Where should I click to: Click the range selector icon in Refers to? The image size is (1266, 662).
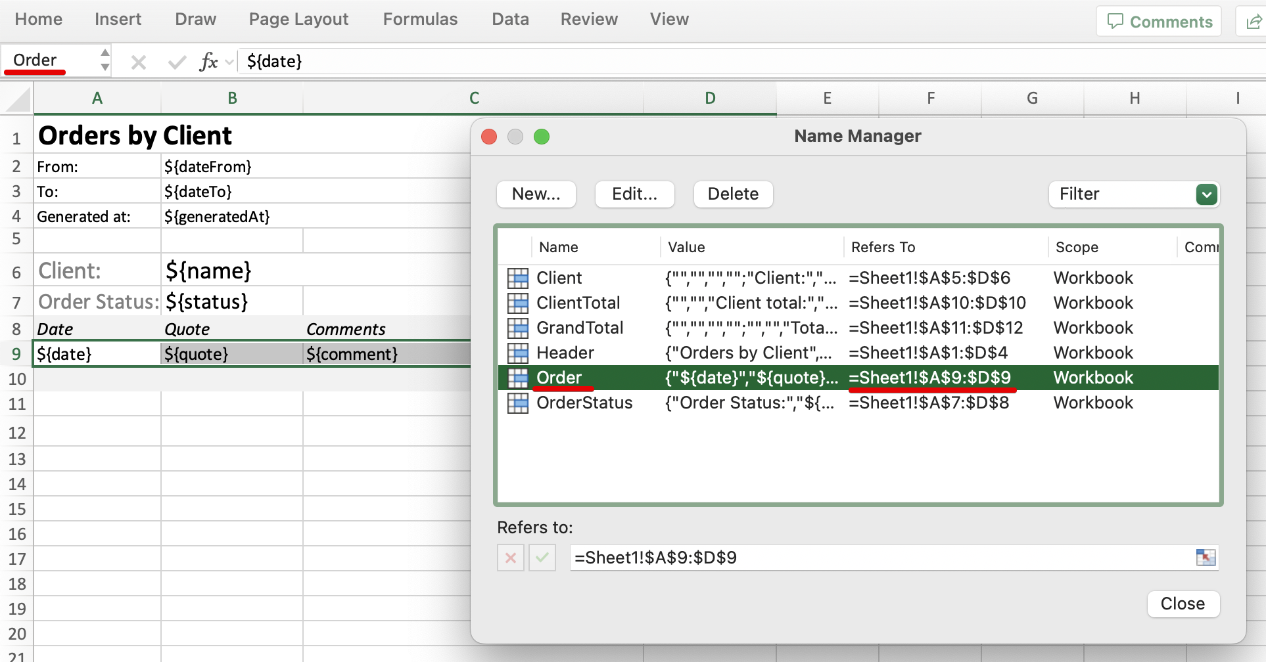[1206, 558]
